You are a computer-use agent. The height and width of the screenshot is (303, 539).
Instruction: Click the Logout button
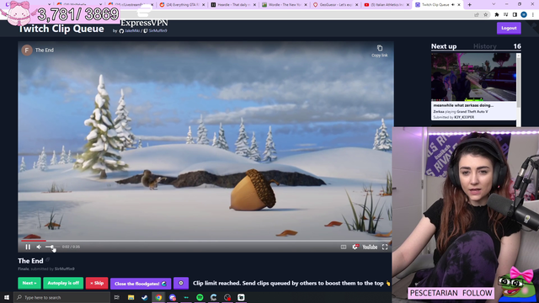(x=509, y=28)
